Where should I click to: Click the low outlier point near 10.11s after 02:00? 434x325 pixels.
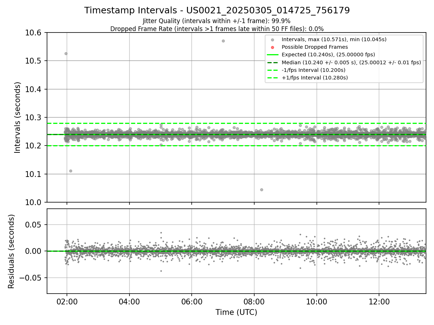(71, 171)
